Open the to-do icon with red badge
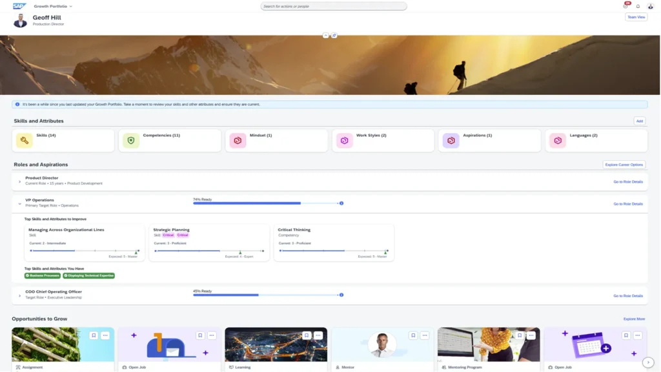 coord(625,6)
